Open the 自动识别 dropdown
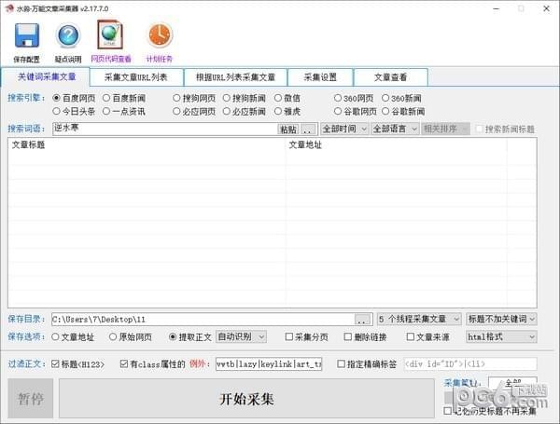This screenshot has width=560, height=424. coord(241,336)
